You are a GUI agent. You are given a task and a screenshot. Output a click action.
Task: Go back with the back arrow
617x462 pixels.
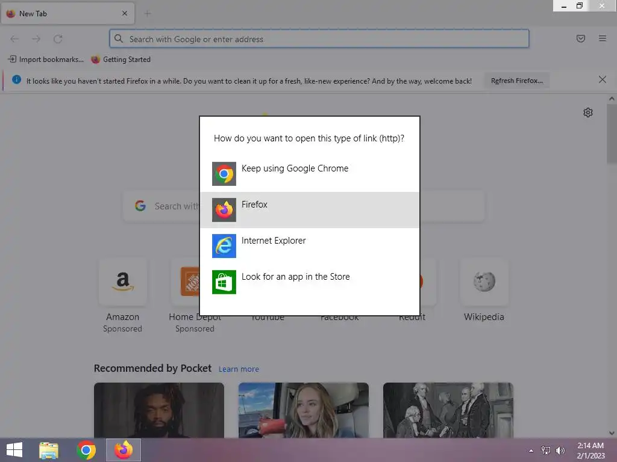tap(14, 39)
